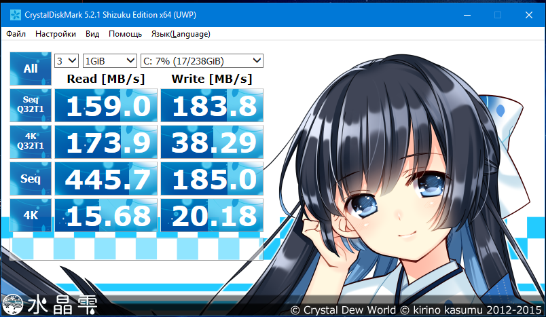Select the Seq Q32T1 read value 159.0
The image size is (546, 317).
[106, 105]
